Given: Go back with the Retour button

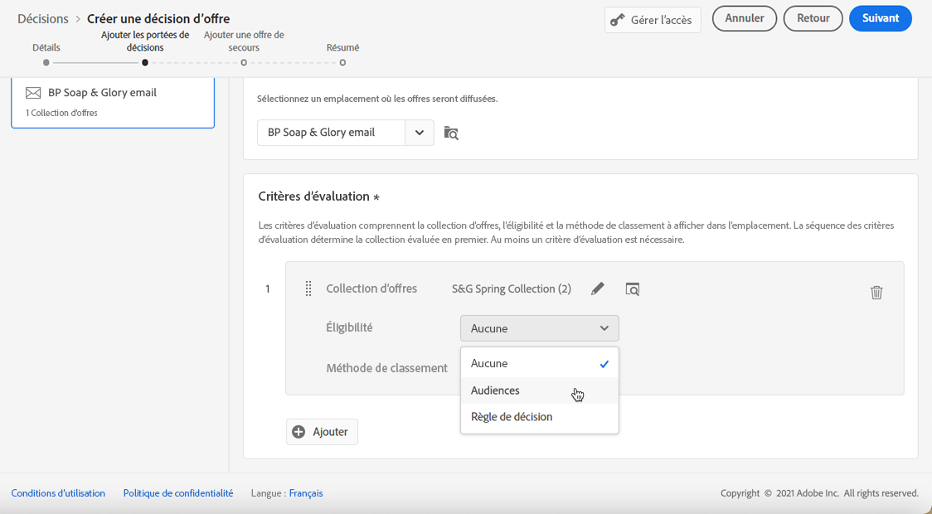Looking at the screenshot, I should coord(813,18).
